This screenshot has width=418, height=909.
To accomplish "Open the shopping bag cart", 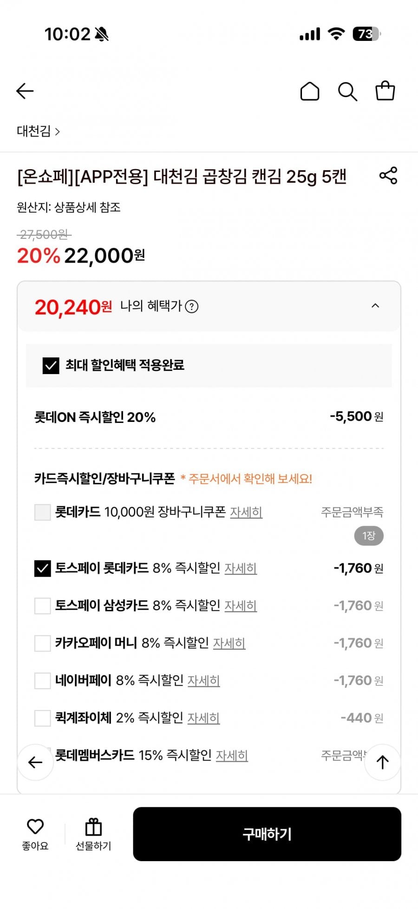I will 385,91.
